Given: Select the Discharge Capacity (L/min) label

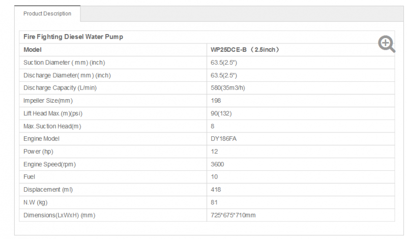Looking at the screenshot, I should tap(60, 88).
